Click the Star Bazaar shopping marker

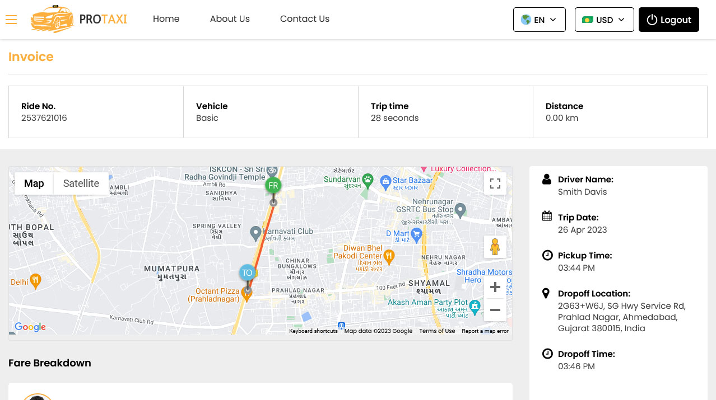tap(385, 181)
